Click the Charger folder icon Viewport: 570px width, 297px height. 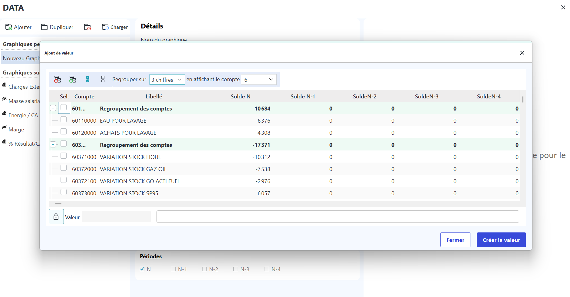click(105, 27)
